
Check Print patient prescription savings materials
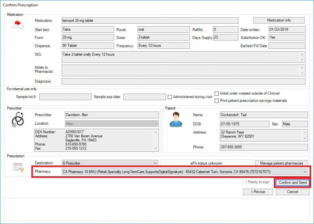point(217,101)
